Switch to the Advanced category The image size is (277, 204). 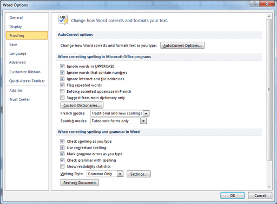pyautogui.click(x=17, y=62)
